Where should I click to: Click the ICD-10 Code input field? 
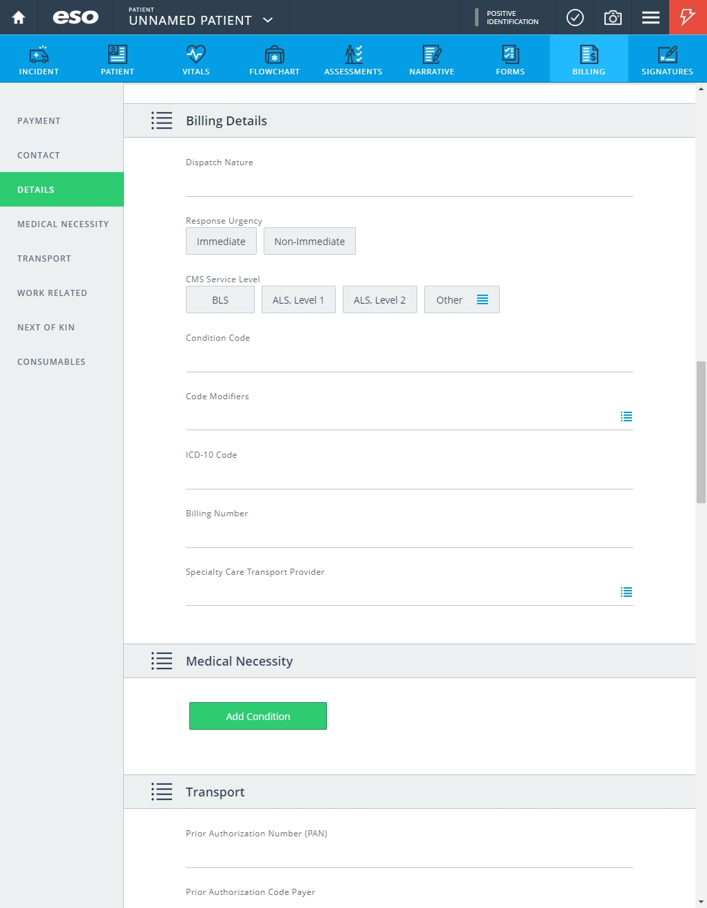point(410,476)
